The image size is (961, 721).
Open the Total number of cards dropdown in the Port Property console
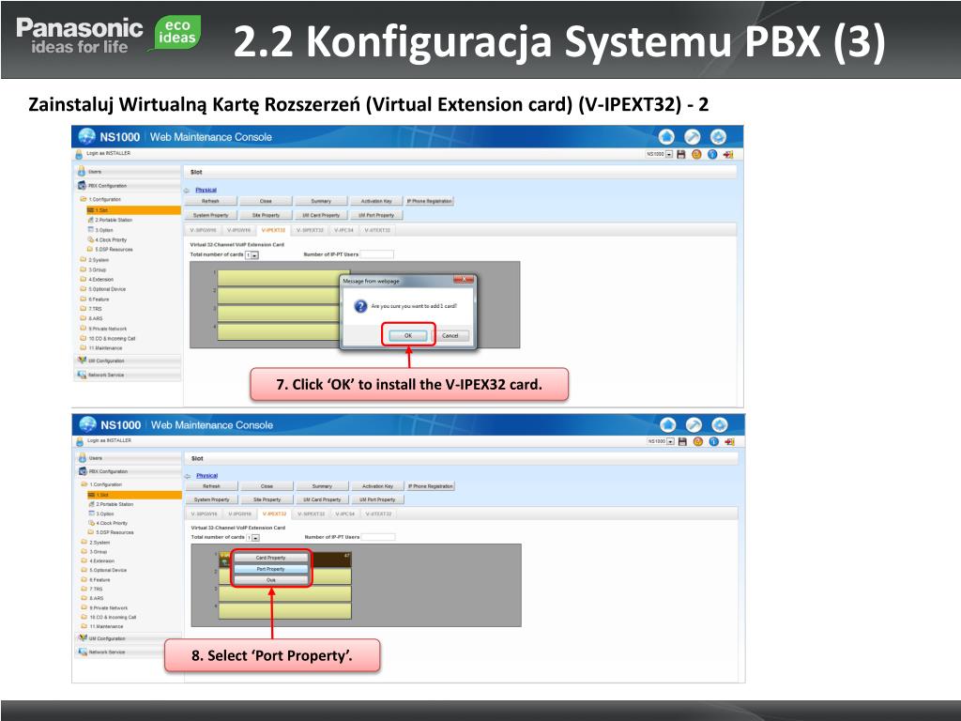253,537
